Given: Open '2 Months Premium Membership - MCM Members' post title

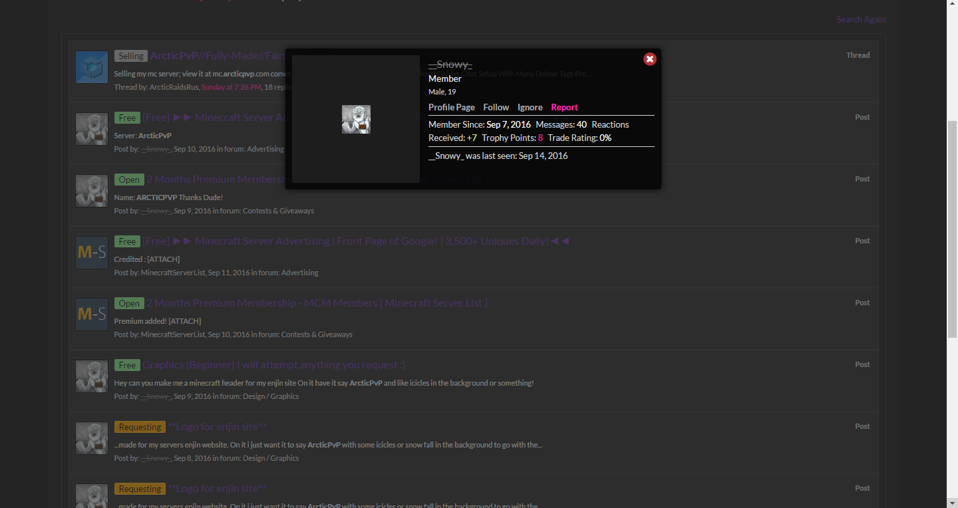Looking at the screenshot, I should coord(317,303).
